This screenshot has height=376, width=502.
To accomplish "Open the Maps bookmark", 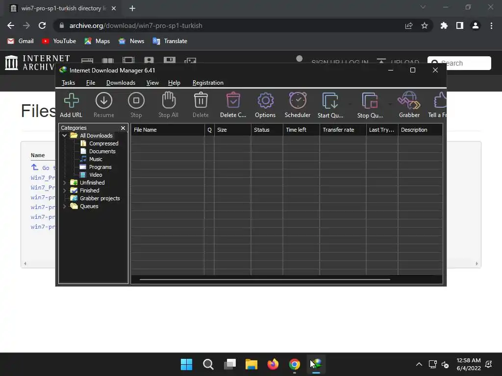I will pos(97,41).
